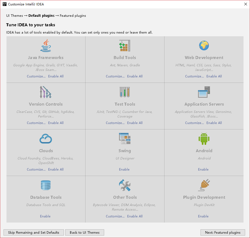
Task: Click the UI Themes breadcrumb step
Action: (x=15, y=16)
